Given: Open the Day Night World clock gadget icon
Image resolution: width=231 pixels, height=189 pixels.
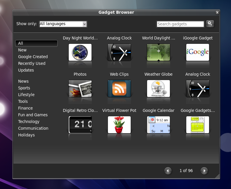Looking at the screenshot, I should click(80, 52).
